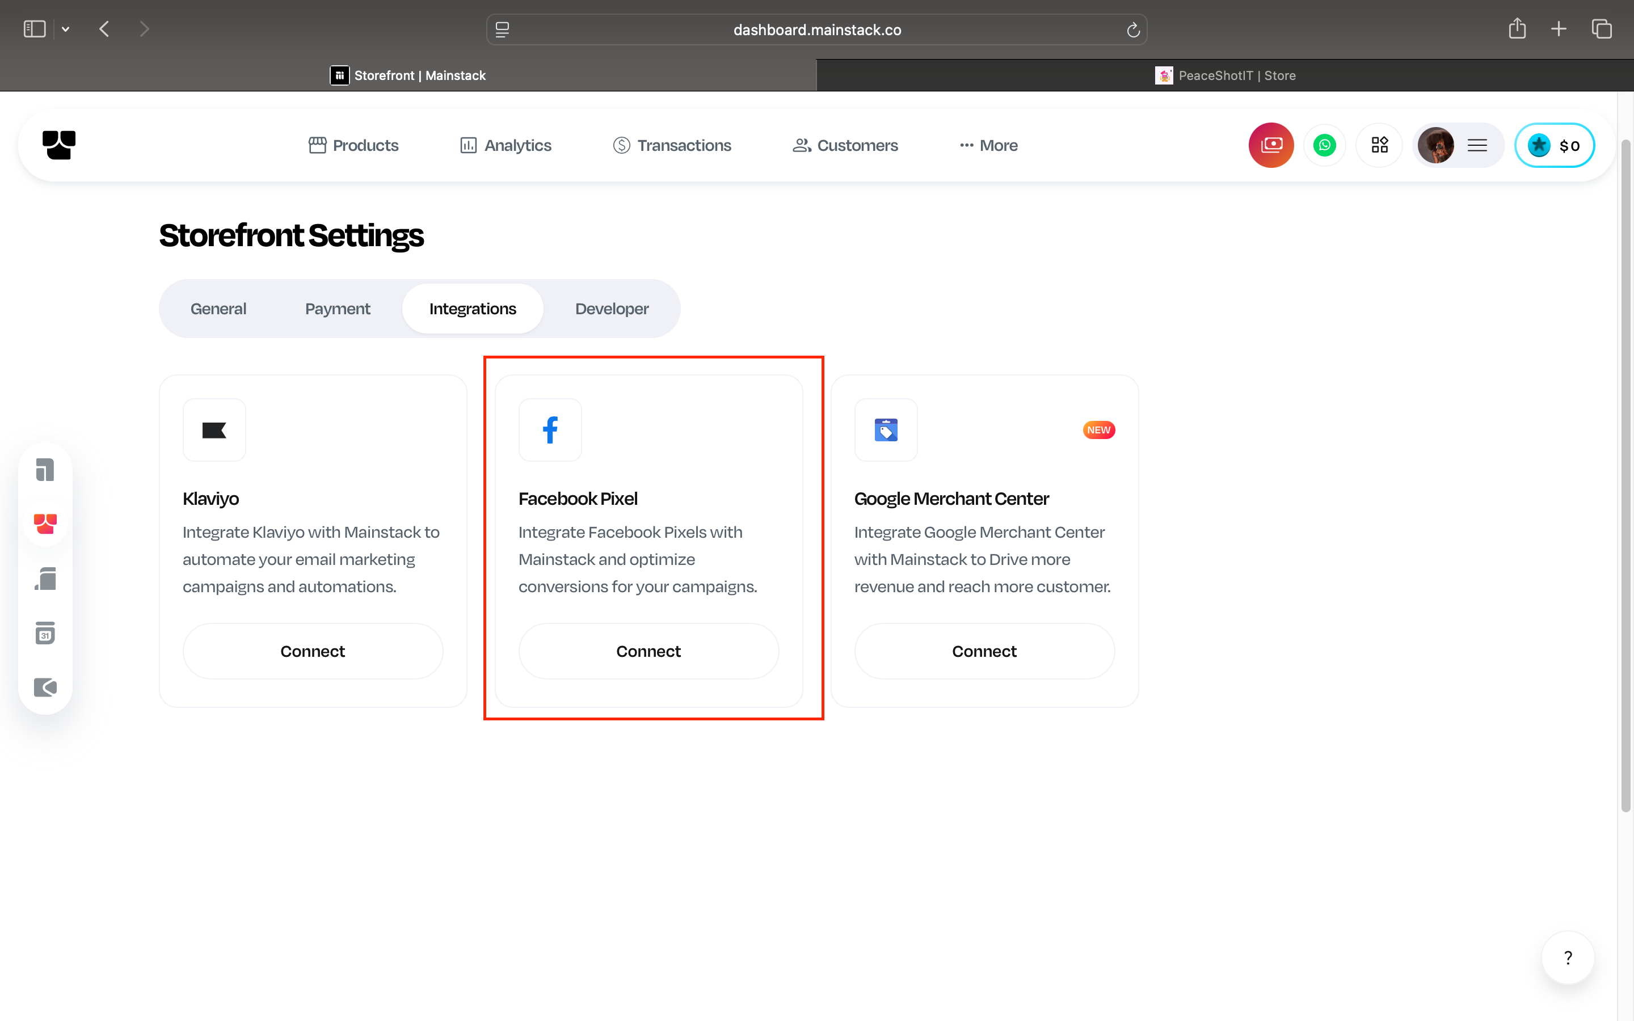
Task: Click the Safari address bar
Action: coord(816,29)
